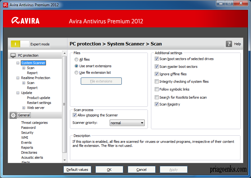Click the Apply button
251x178 pixels.
pyautogui.click(x=174, y=170)
